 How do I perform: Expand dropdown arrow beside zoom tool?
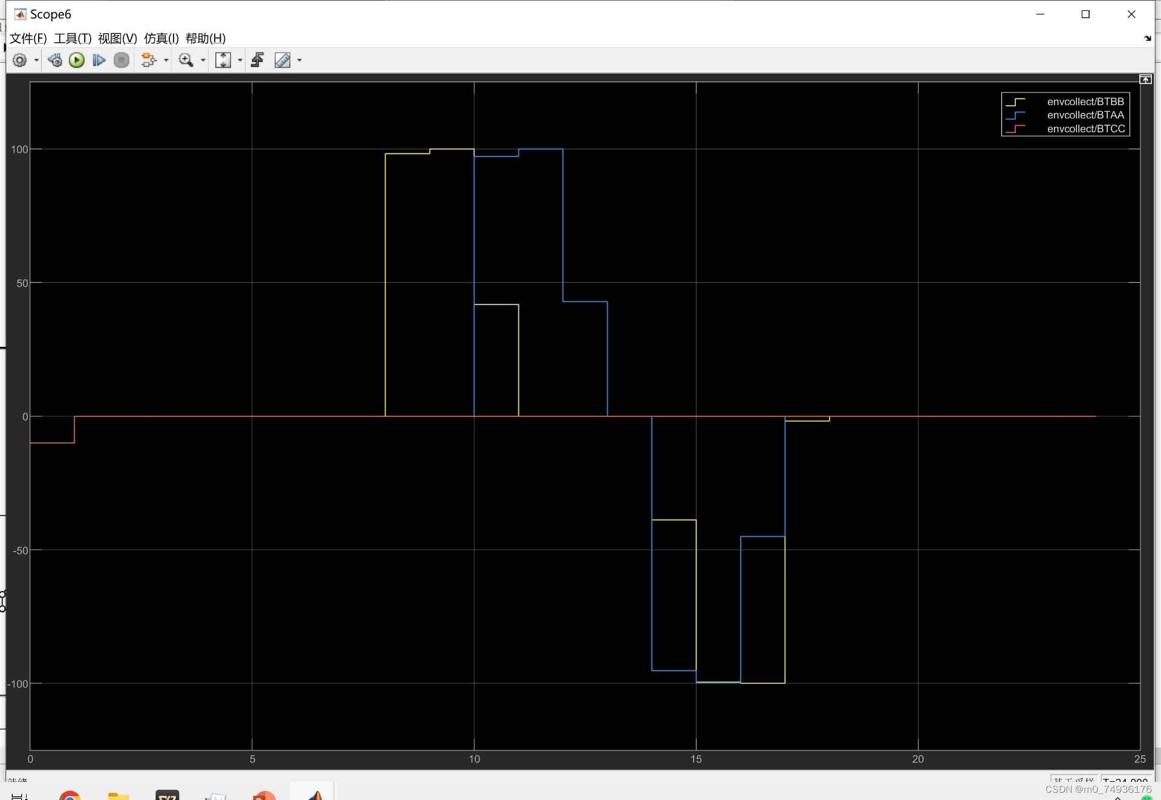(x=203, y=60)
